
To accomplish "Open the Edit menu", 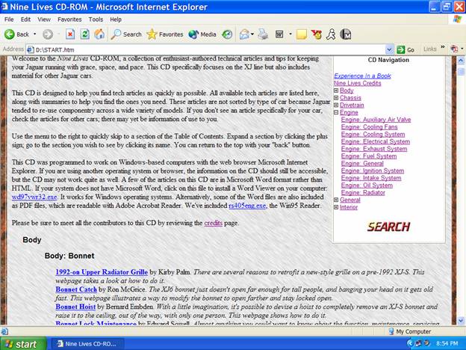I will point(25,19).
